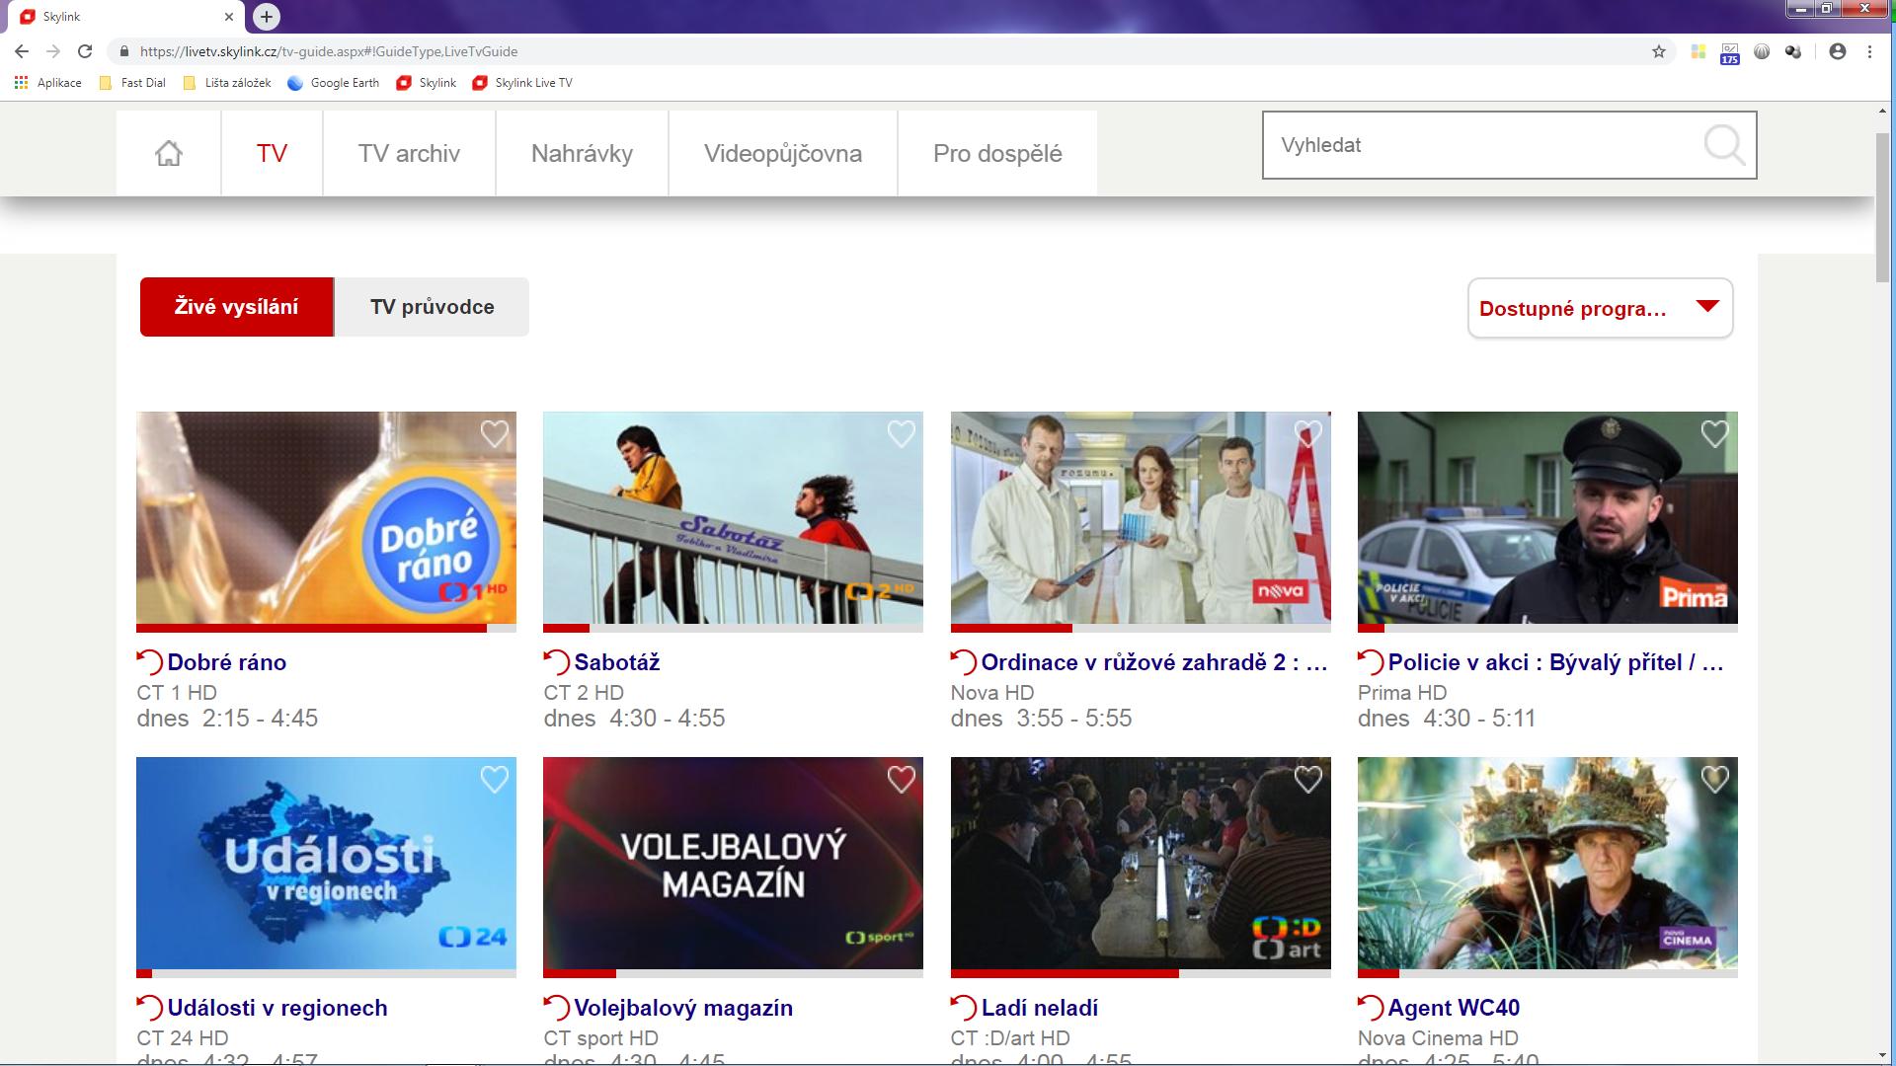
Task: Restart icon beside Agent WC40
Action: (x=1370, y=1007)
